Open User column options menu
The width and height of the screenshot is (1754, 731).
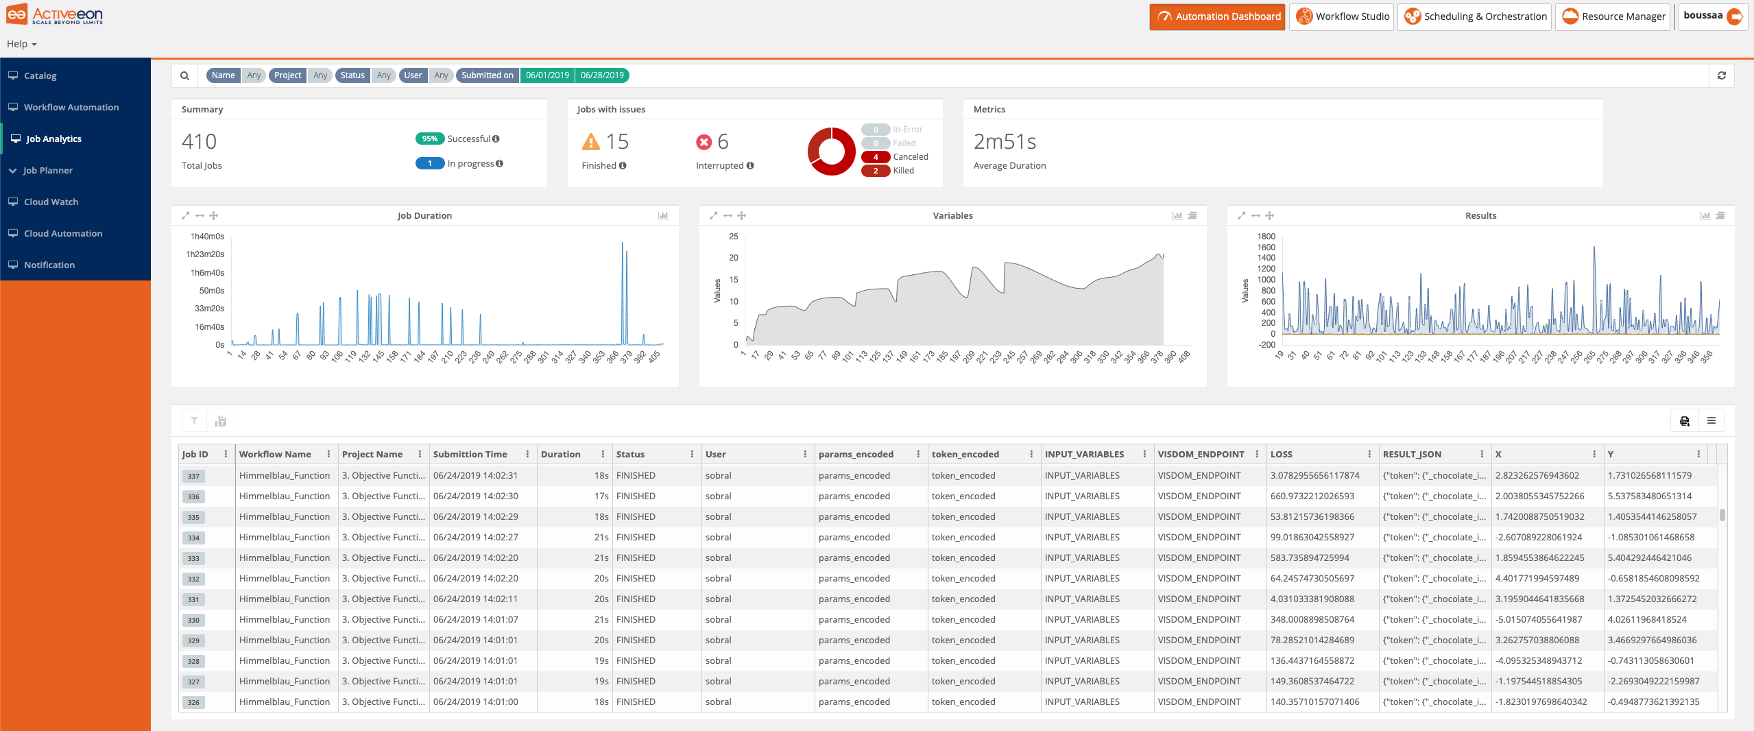[x=805, y=454]
